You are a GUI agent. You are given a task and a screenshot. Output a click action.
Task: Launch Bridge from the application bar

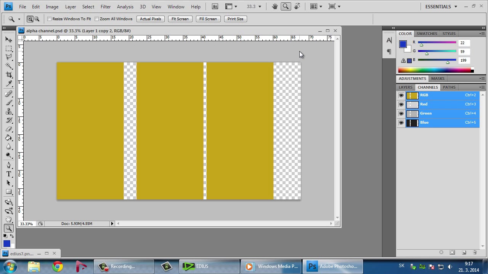(x=215, y=6)
